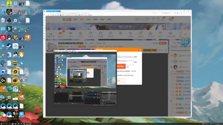Click the orange regenerate stream code button
This screenshot has width=223, height=125.
click(x=121, y=66)
